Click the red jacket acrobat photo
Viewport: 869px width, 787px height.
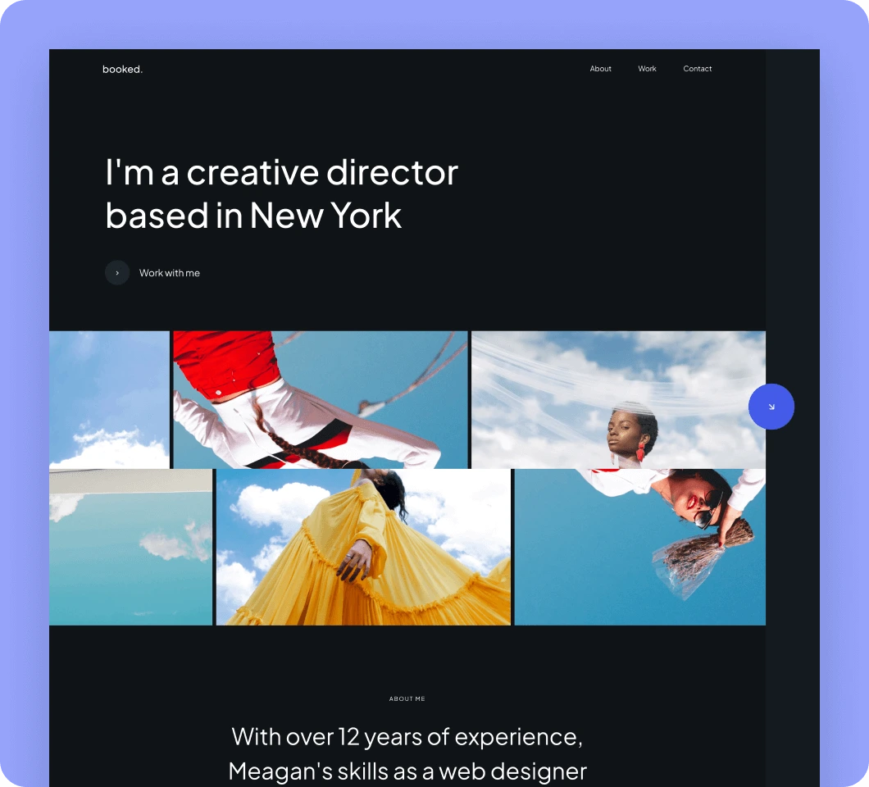click(x=320, y=398)
